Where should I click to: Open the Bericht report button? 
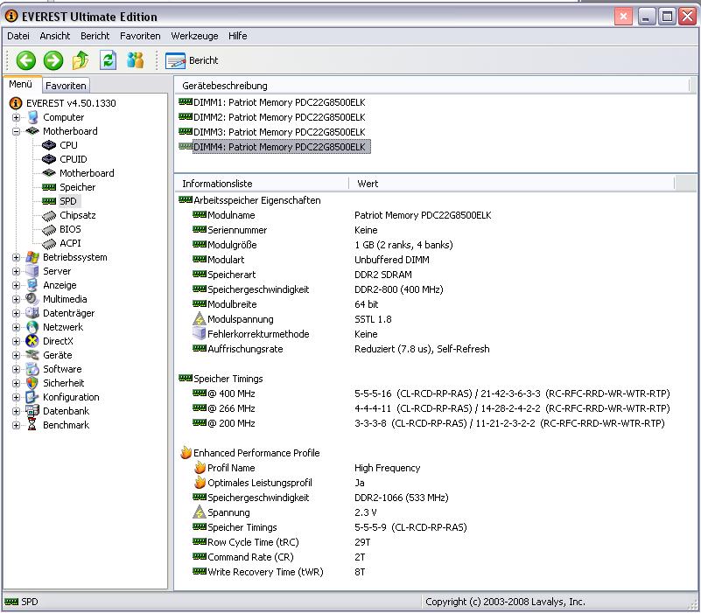pyautogui.click(x=192, y=60)
